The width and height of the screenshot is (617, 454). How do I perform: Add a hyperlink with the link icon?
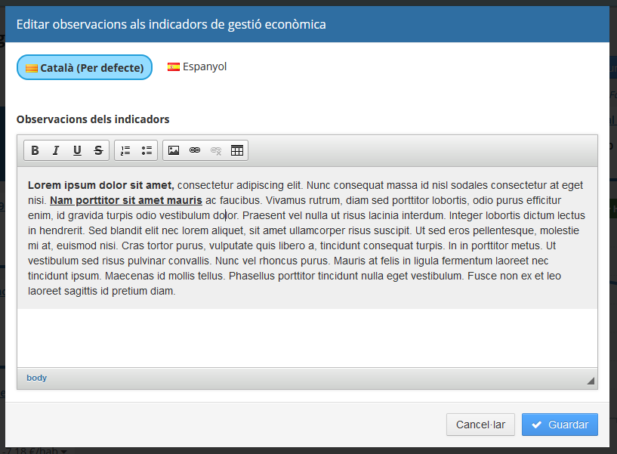click(195, 150)
